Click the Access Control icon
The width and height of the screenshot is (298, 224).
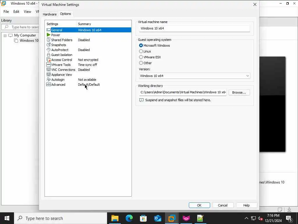(49, 60)
